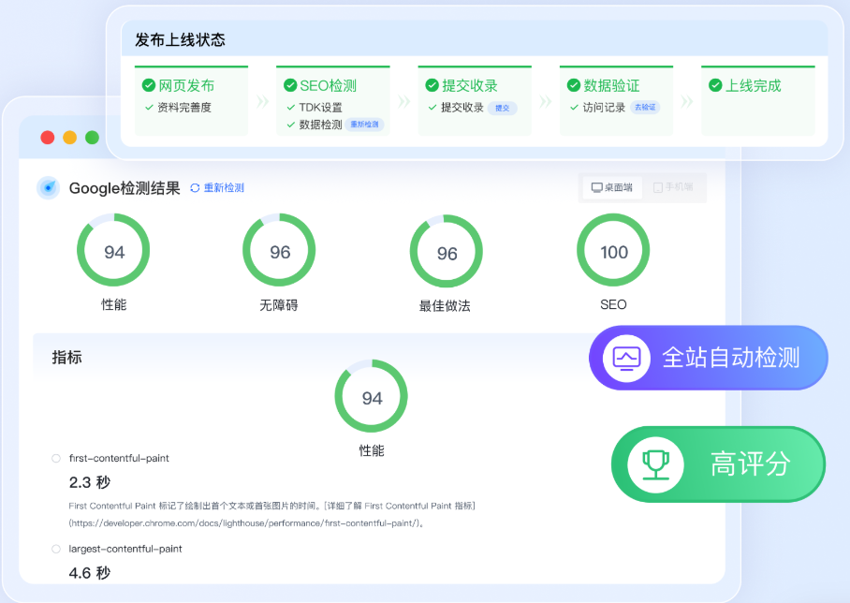This screenshot has width=850, height=603.
Task: Click the refresh icon beside 重新检测
Action: pyautogui.click(x=195, y=188)
